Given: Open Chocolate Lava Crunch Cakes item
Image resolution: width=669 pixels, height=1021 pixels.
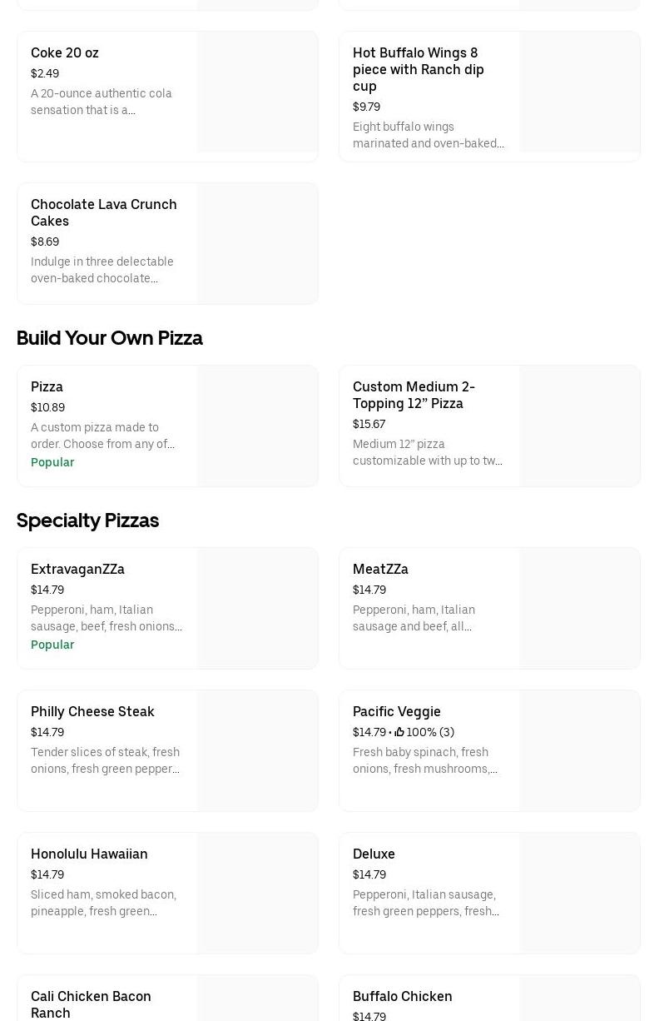Looking at the screenshot, I should (x=103, y=212).
